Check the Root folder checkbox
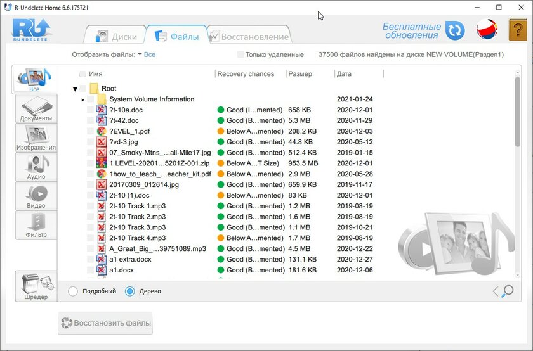This screenshot has width=533, height=351. point(83,89)
